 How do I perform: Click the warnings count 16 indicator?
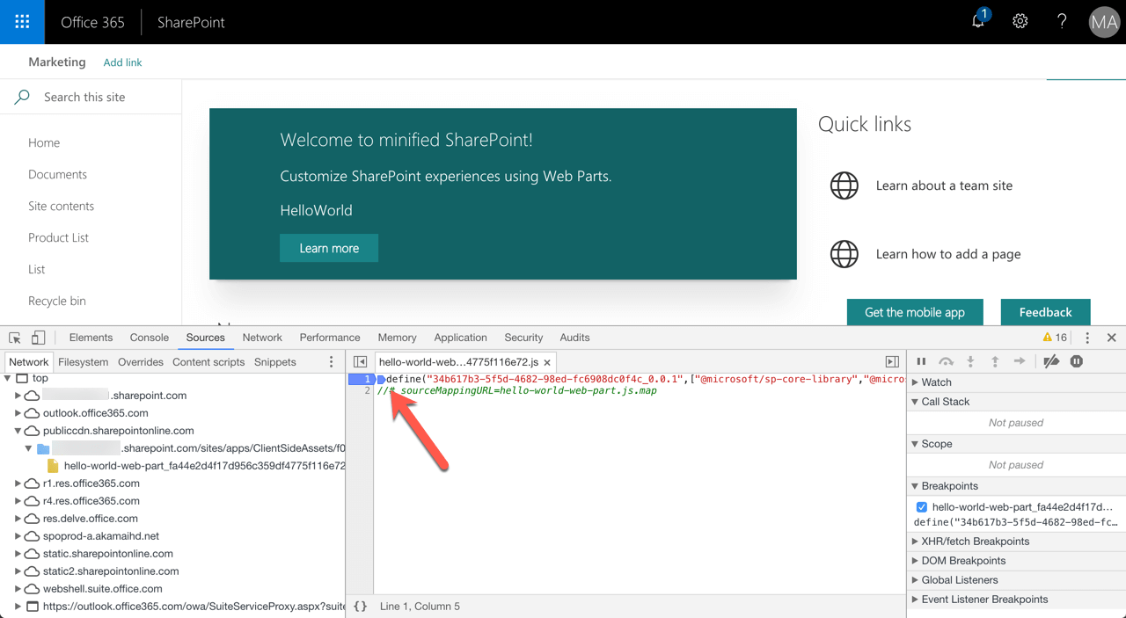(1055, 338)
